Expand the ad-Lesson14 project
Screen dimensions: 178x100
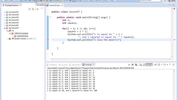4,20
